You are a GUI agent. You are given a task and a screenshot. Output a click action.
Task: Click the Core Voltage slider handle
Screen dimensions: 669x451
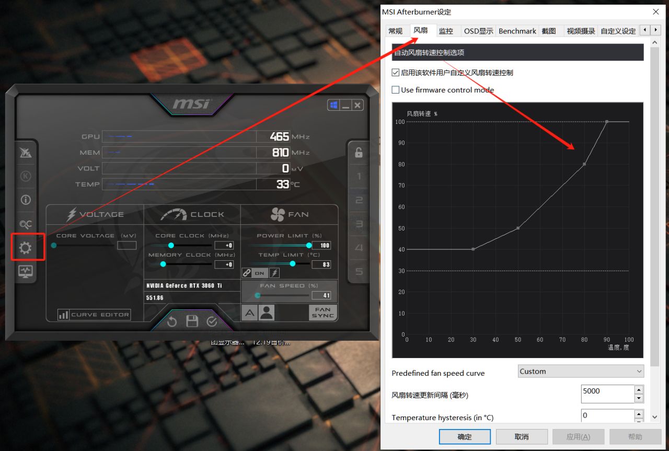click(x=54, y=245)
